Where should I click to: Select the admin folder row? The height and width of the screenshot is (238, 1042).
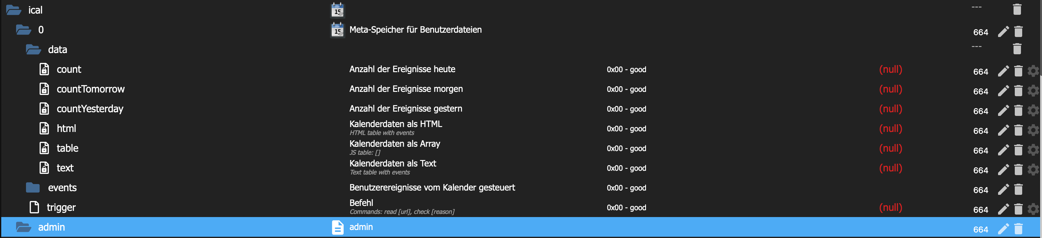(x=51, y=227)
